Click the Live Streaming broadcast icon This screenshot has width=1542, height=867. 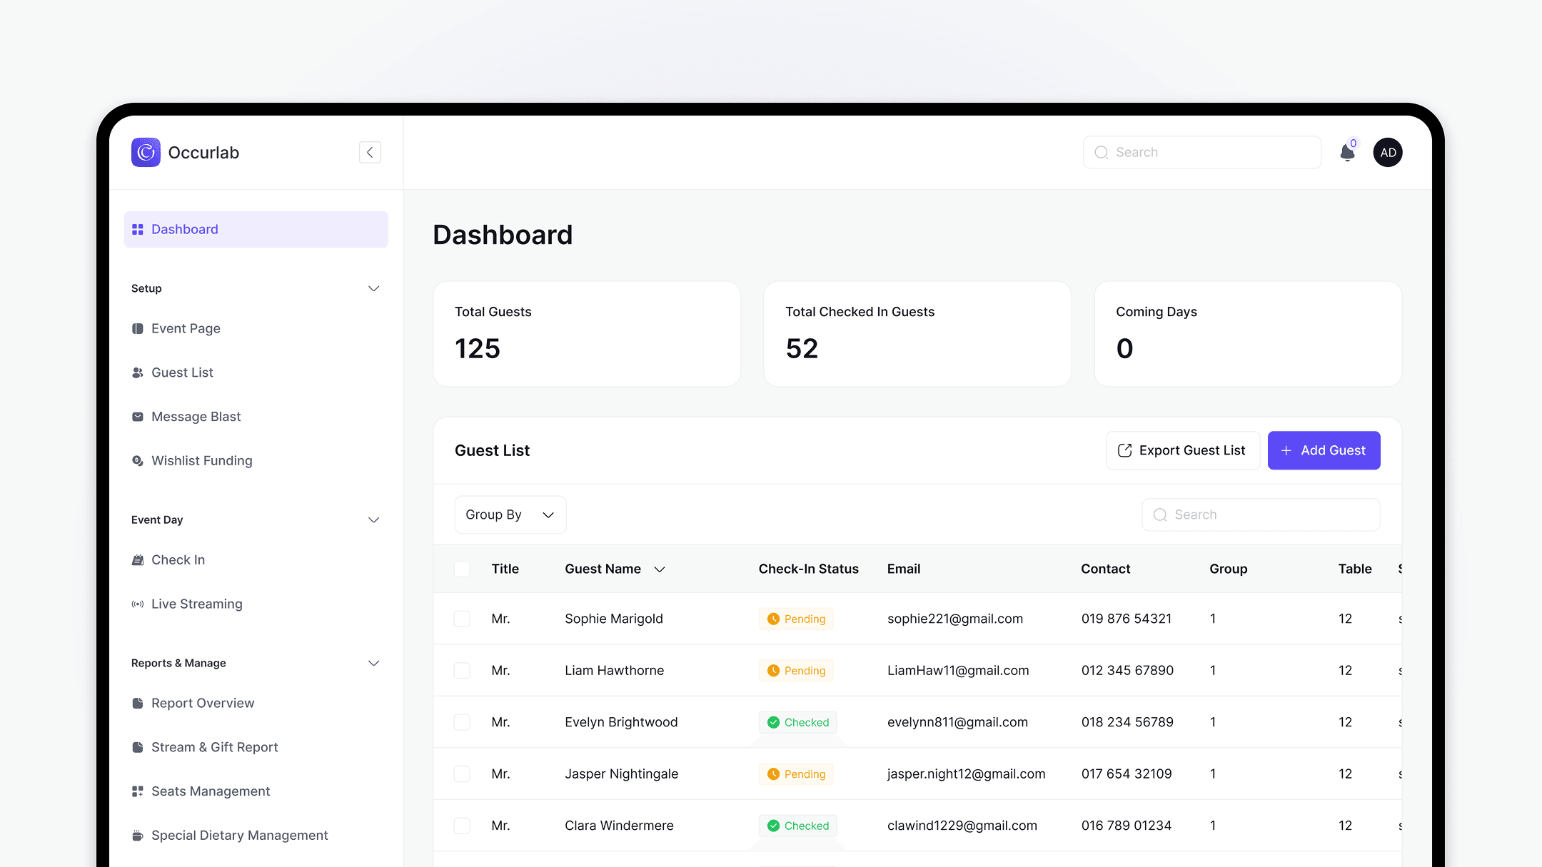(x=138, y=604)
